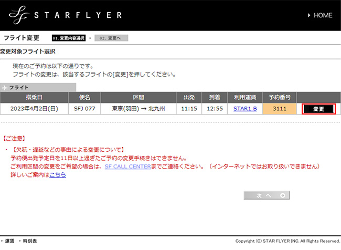The width and height of the screenshot is (341, 250).
Task: Click the 12:55 arrival time
Action: pos(215,109)
